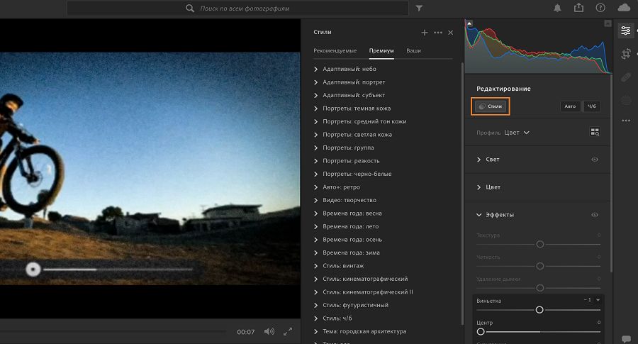
Task: Select the Edit sliders panel icon
Action: tap(626, 30)
